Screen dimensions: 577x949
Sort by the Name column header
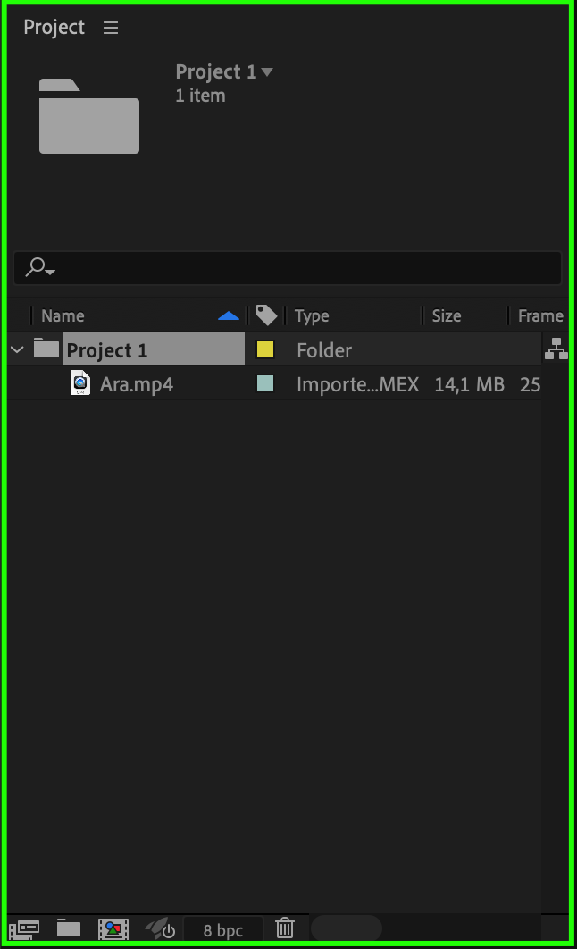(63, 315)
